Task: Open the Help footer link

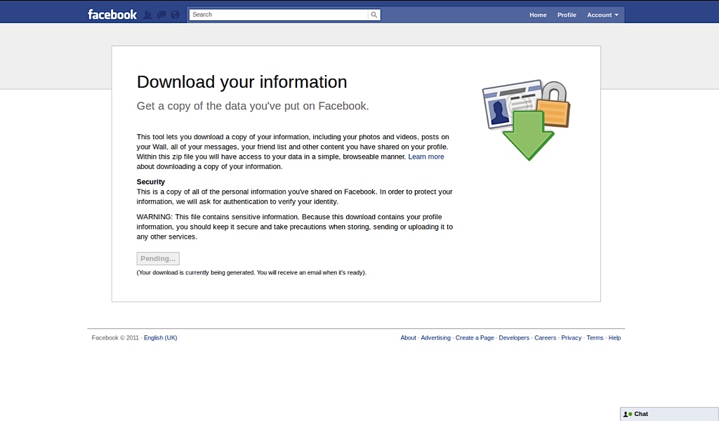Action: pyautogui.click(x=614, y=338)
